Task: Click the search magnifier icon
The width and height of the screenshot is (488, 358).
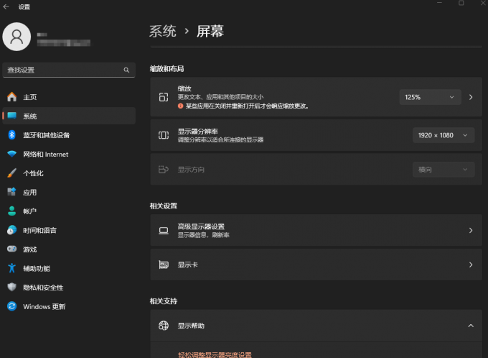Action: 126,70
